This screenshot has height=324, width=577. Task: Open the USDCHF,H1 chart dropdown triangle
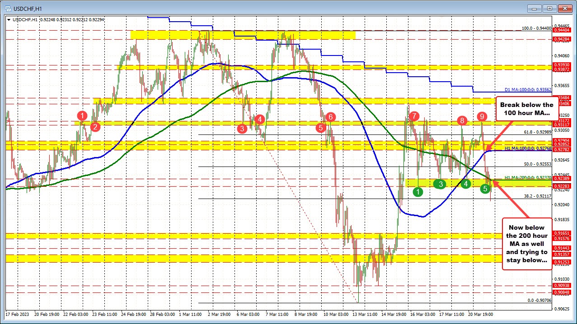[x=9, y=19]
